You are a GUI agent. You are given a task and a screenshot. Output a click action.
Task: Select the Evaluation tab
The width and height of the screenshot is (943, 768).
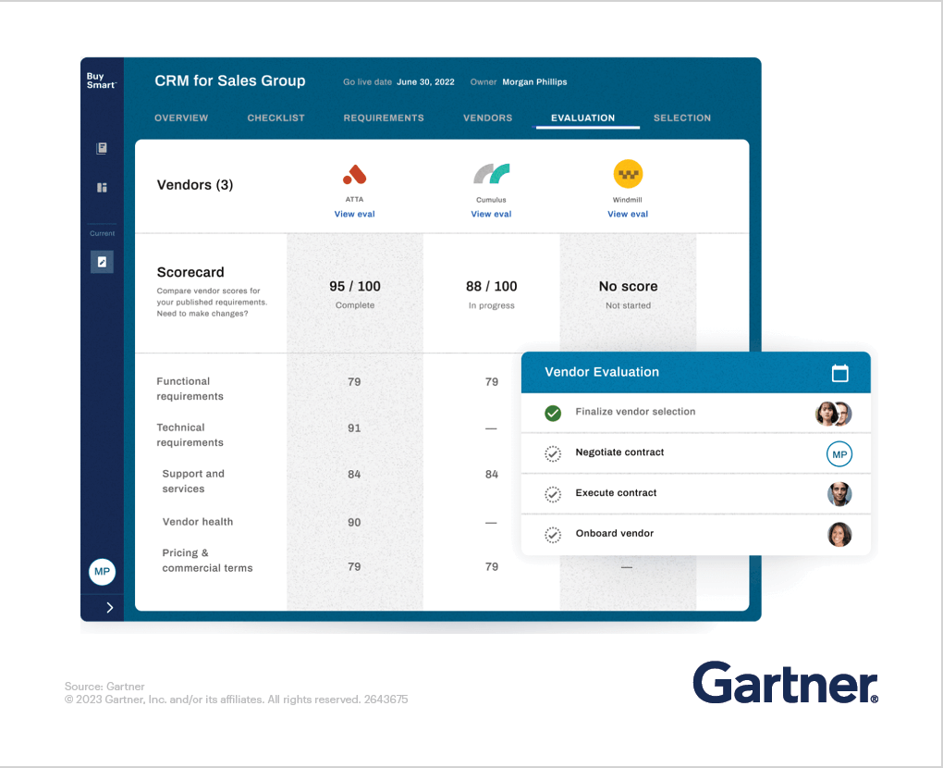tap(582, 118)
